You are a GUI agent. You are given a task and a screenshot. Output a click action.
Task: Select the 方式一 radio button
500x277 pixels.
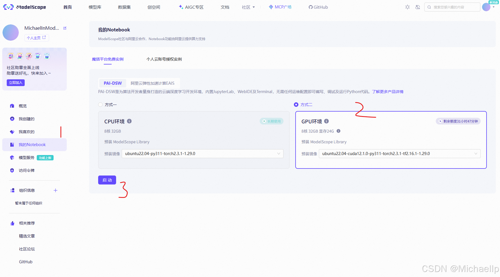point(100,105)
